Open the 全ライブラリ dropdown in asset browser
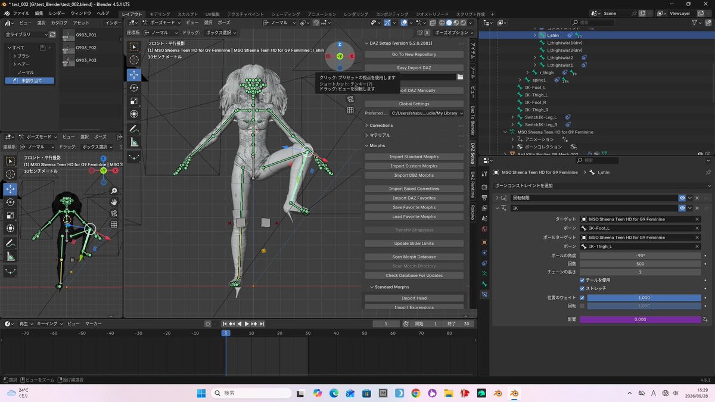 pyautogui.click(x=26, y=35)
